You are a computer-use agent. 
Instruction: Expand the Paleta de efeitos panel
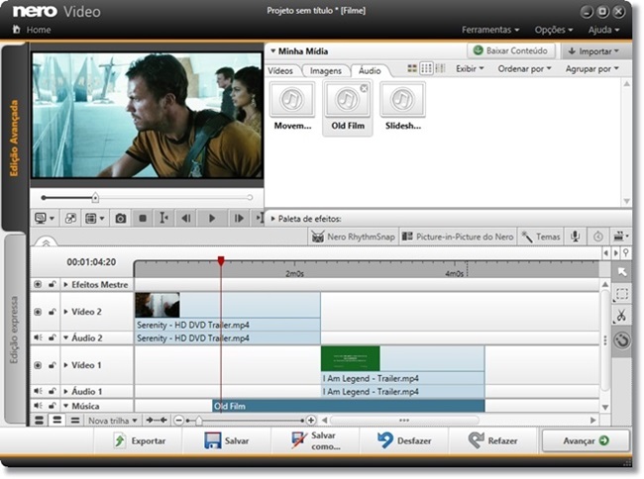pos(272,219)
